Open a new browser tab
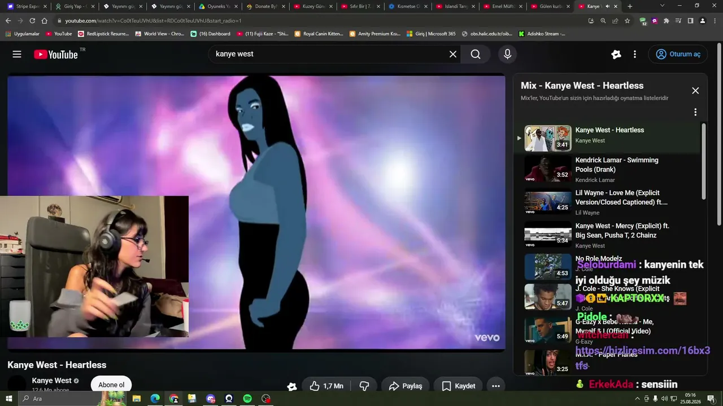Image resolution: width=723 pixels, height=406 pixels. click(x=630, y=6)
